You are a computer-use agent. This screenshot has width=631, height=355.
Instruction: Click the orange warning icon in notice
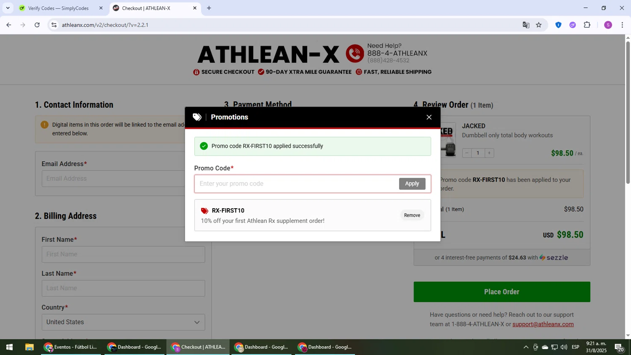45,125
